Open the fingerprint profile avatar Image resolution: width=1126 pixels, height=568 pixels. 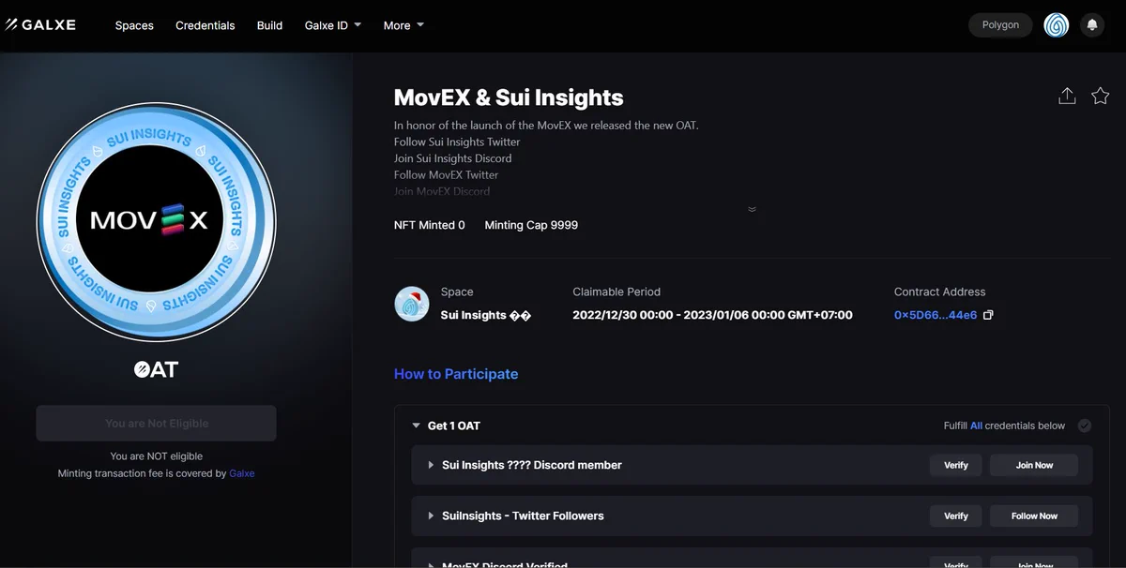[x=1057, y=25]
